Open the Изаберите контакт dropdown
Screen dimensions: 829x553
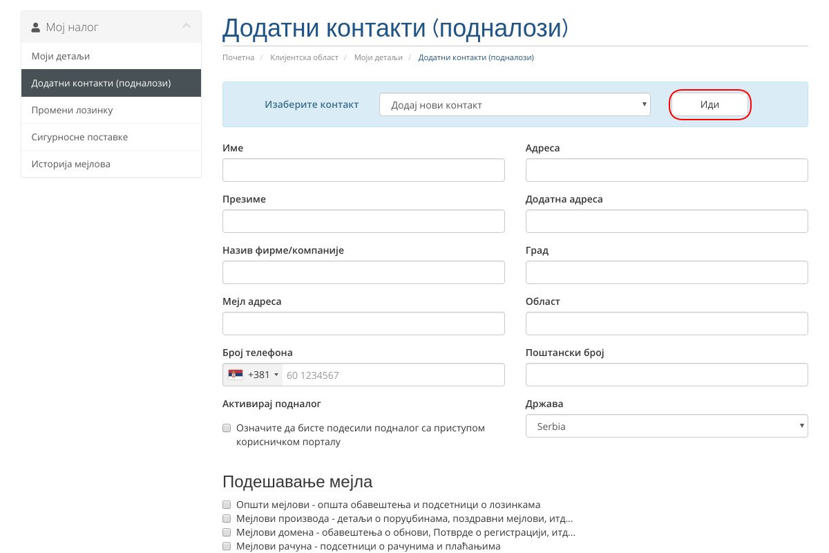[x=515, y=104]
